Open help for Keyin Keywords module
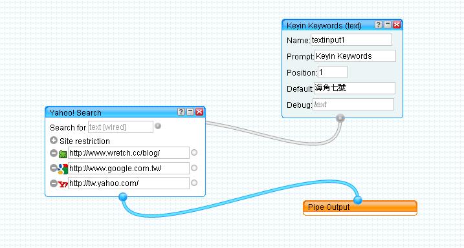 pos(379,25)
